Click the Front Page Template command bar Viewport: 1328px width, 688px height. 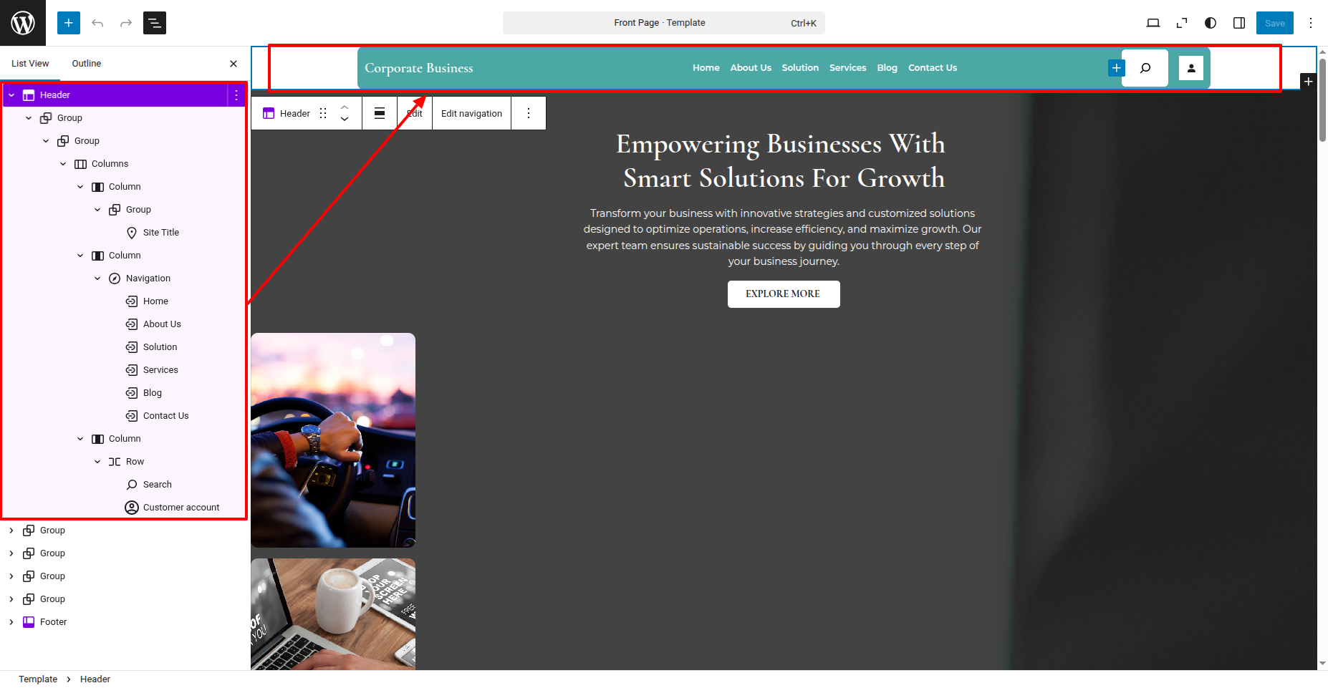point(664,23)
